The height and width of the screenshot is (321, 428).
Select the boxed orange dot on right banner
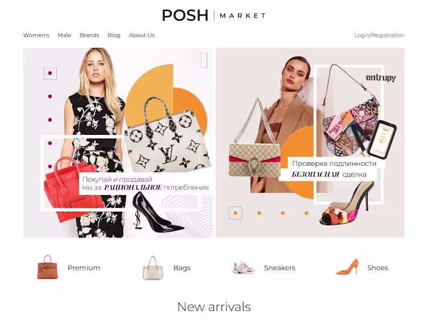[x=235, y=213]
